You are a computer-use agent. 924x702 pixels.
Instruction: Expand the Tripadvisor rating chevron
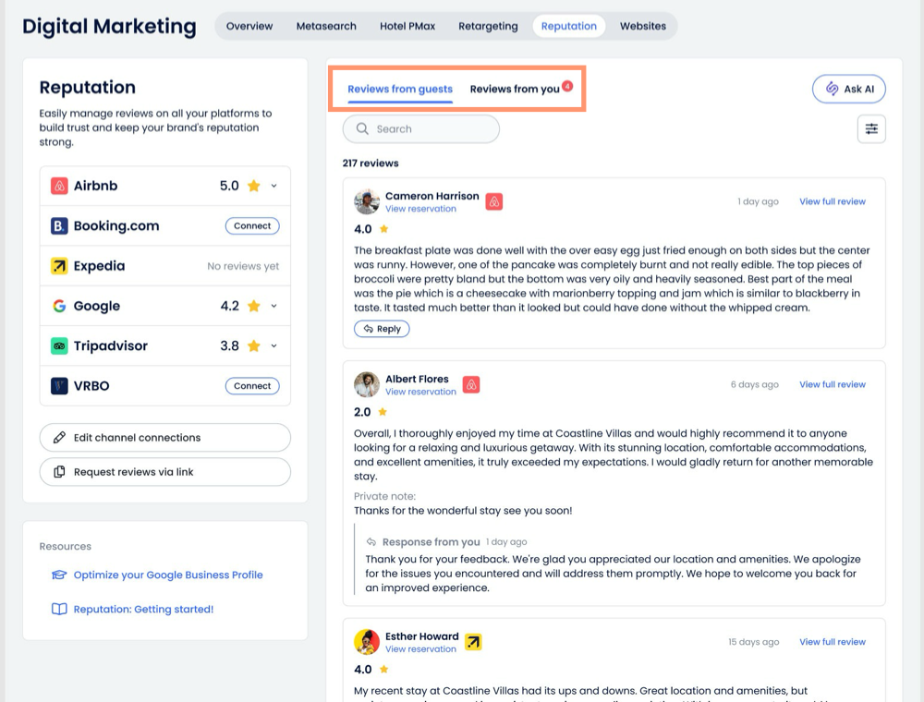click(x=274, y=346)
